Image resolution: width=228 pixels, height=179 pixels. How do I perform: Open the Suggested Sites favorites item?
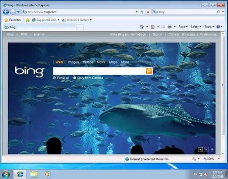[x=46, y=20]
